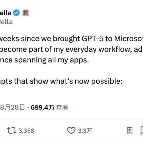Open the author's display name profile link

[5, 13]
